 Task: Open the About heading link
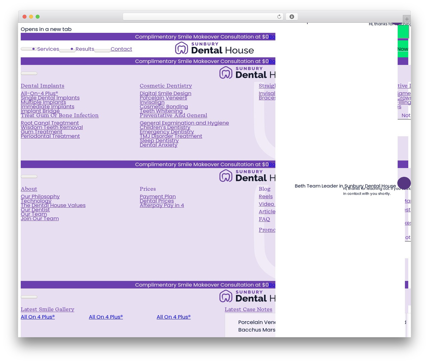tap(29, 189)
